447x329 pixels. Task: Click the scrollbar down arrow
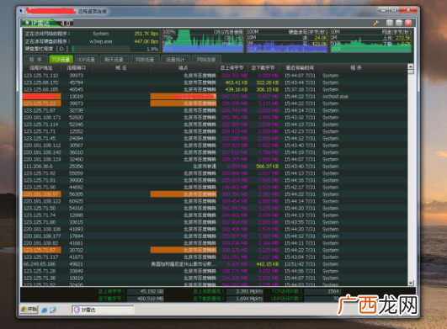coord(411,283)
